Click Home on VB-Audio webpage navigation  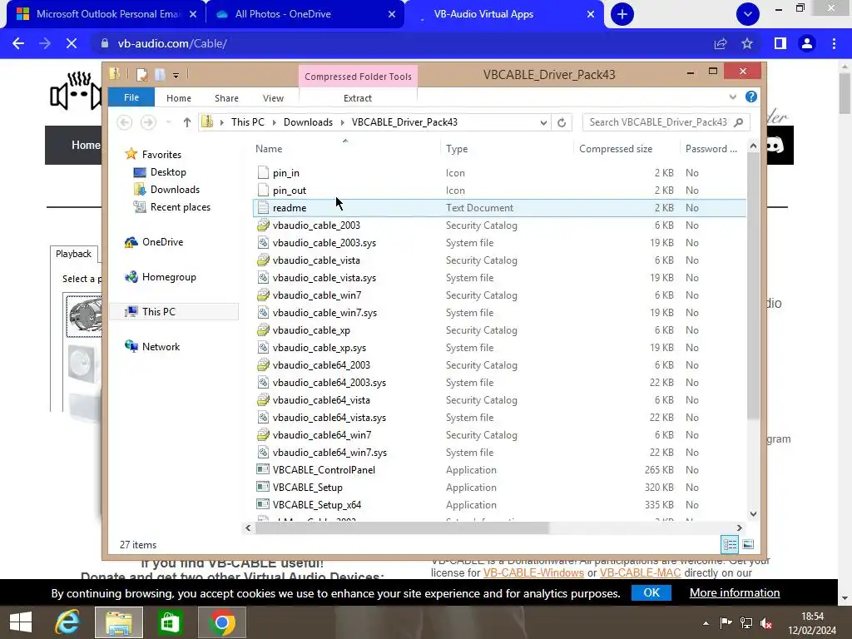pos(86,145)
